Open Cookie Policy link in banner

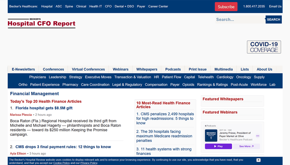pos(62,163)
